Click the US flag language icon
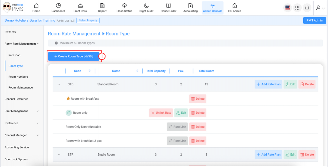Viewport: 328px width, 167px height. pyautogui.click(x=287, y=8)
